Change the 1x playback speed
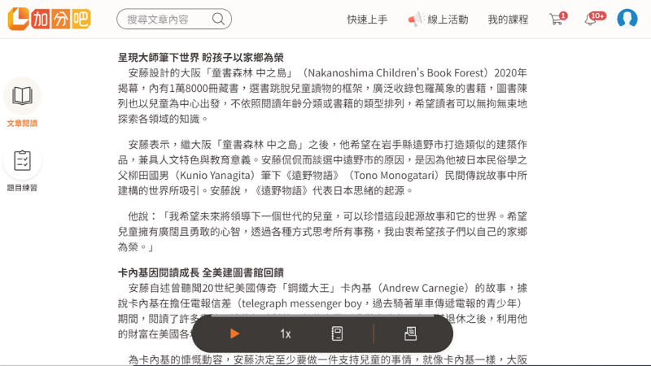Viewport: 651px width, 366px height. 286,333
